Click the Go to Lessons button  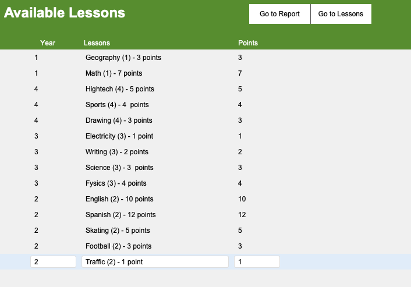[341, 14]
